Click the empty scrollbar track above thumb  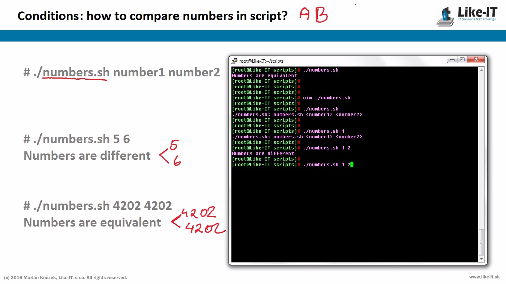click(x=482, y=148)
